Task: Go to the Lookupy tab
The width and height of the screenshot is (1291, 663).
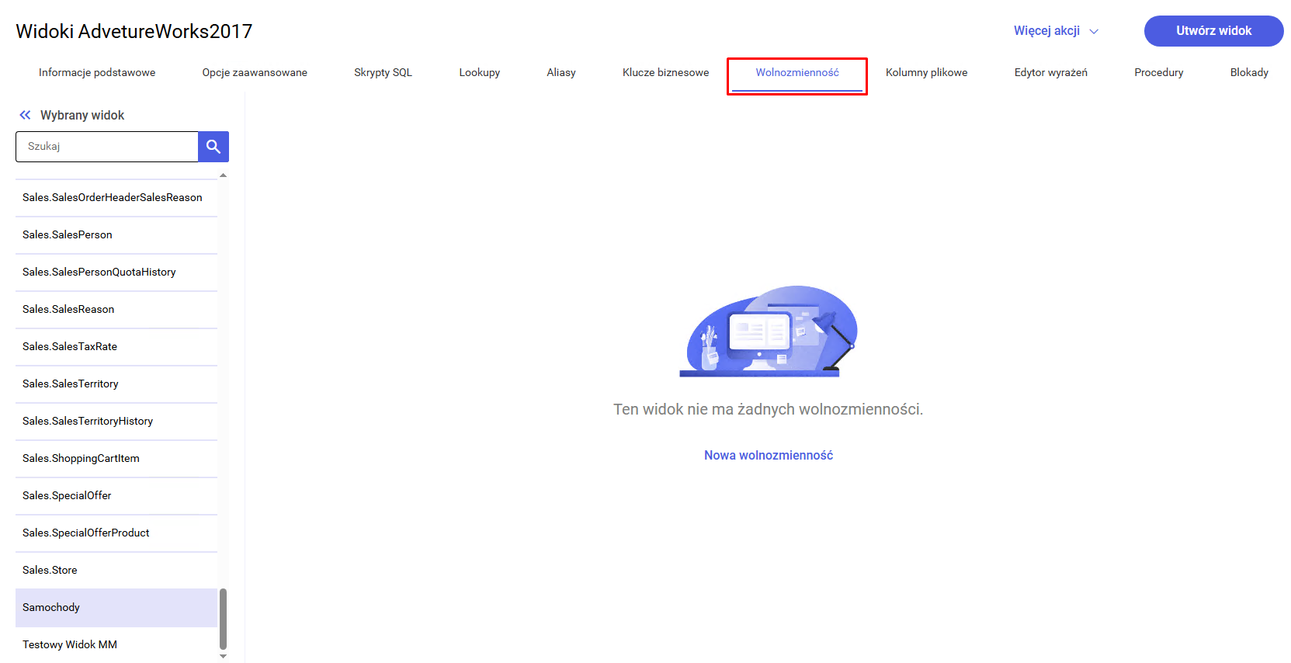Action: coord(479,72)
